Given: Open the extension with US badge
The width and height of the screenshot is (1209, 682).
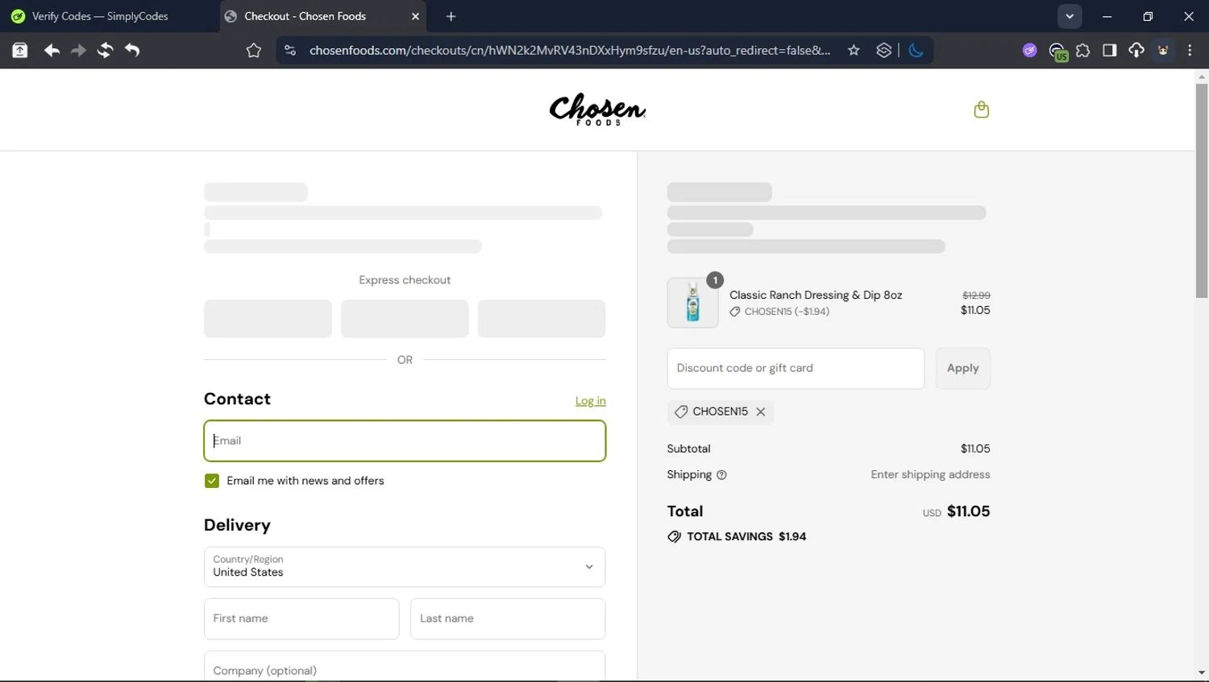Looking at the screenshot, I should coord(1058,52).
